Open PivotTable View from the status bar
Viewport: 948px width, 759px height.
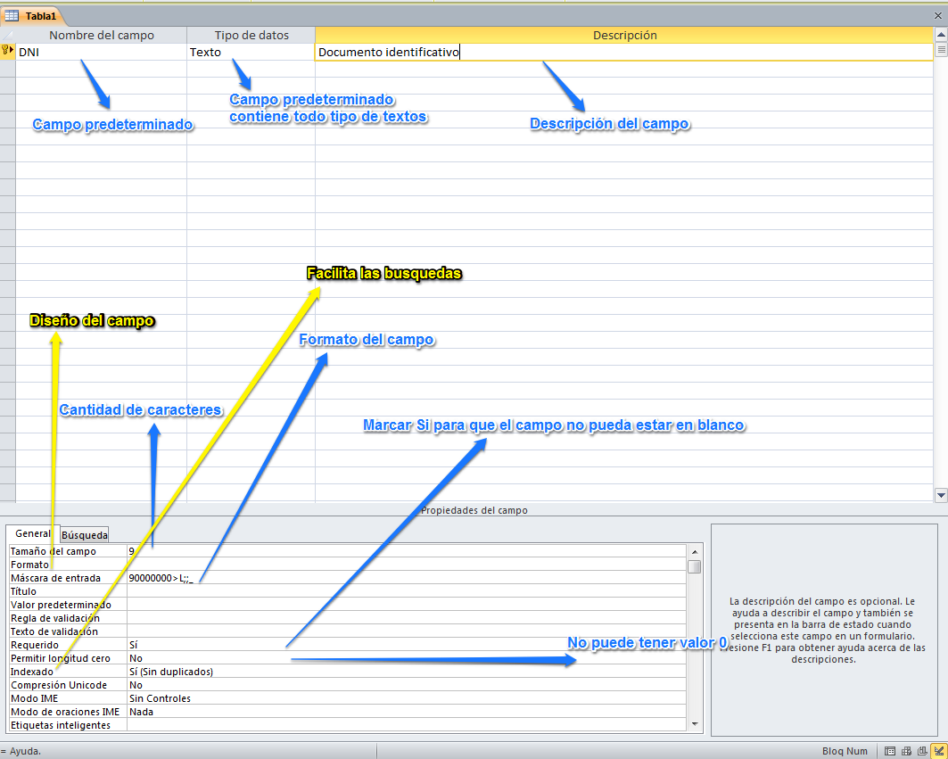point(906,750)
